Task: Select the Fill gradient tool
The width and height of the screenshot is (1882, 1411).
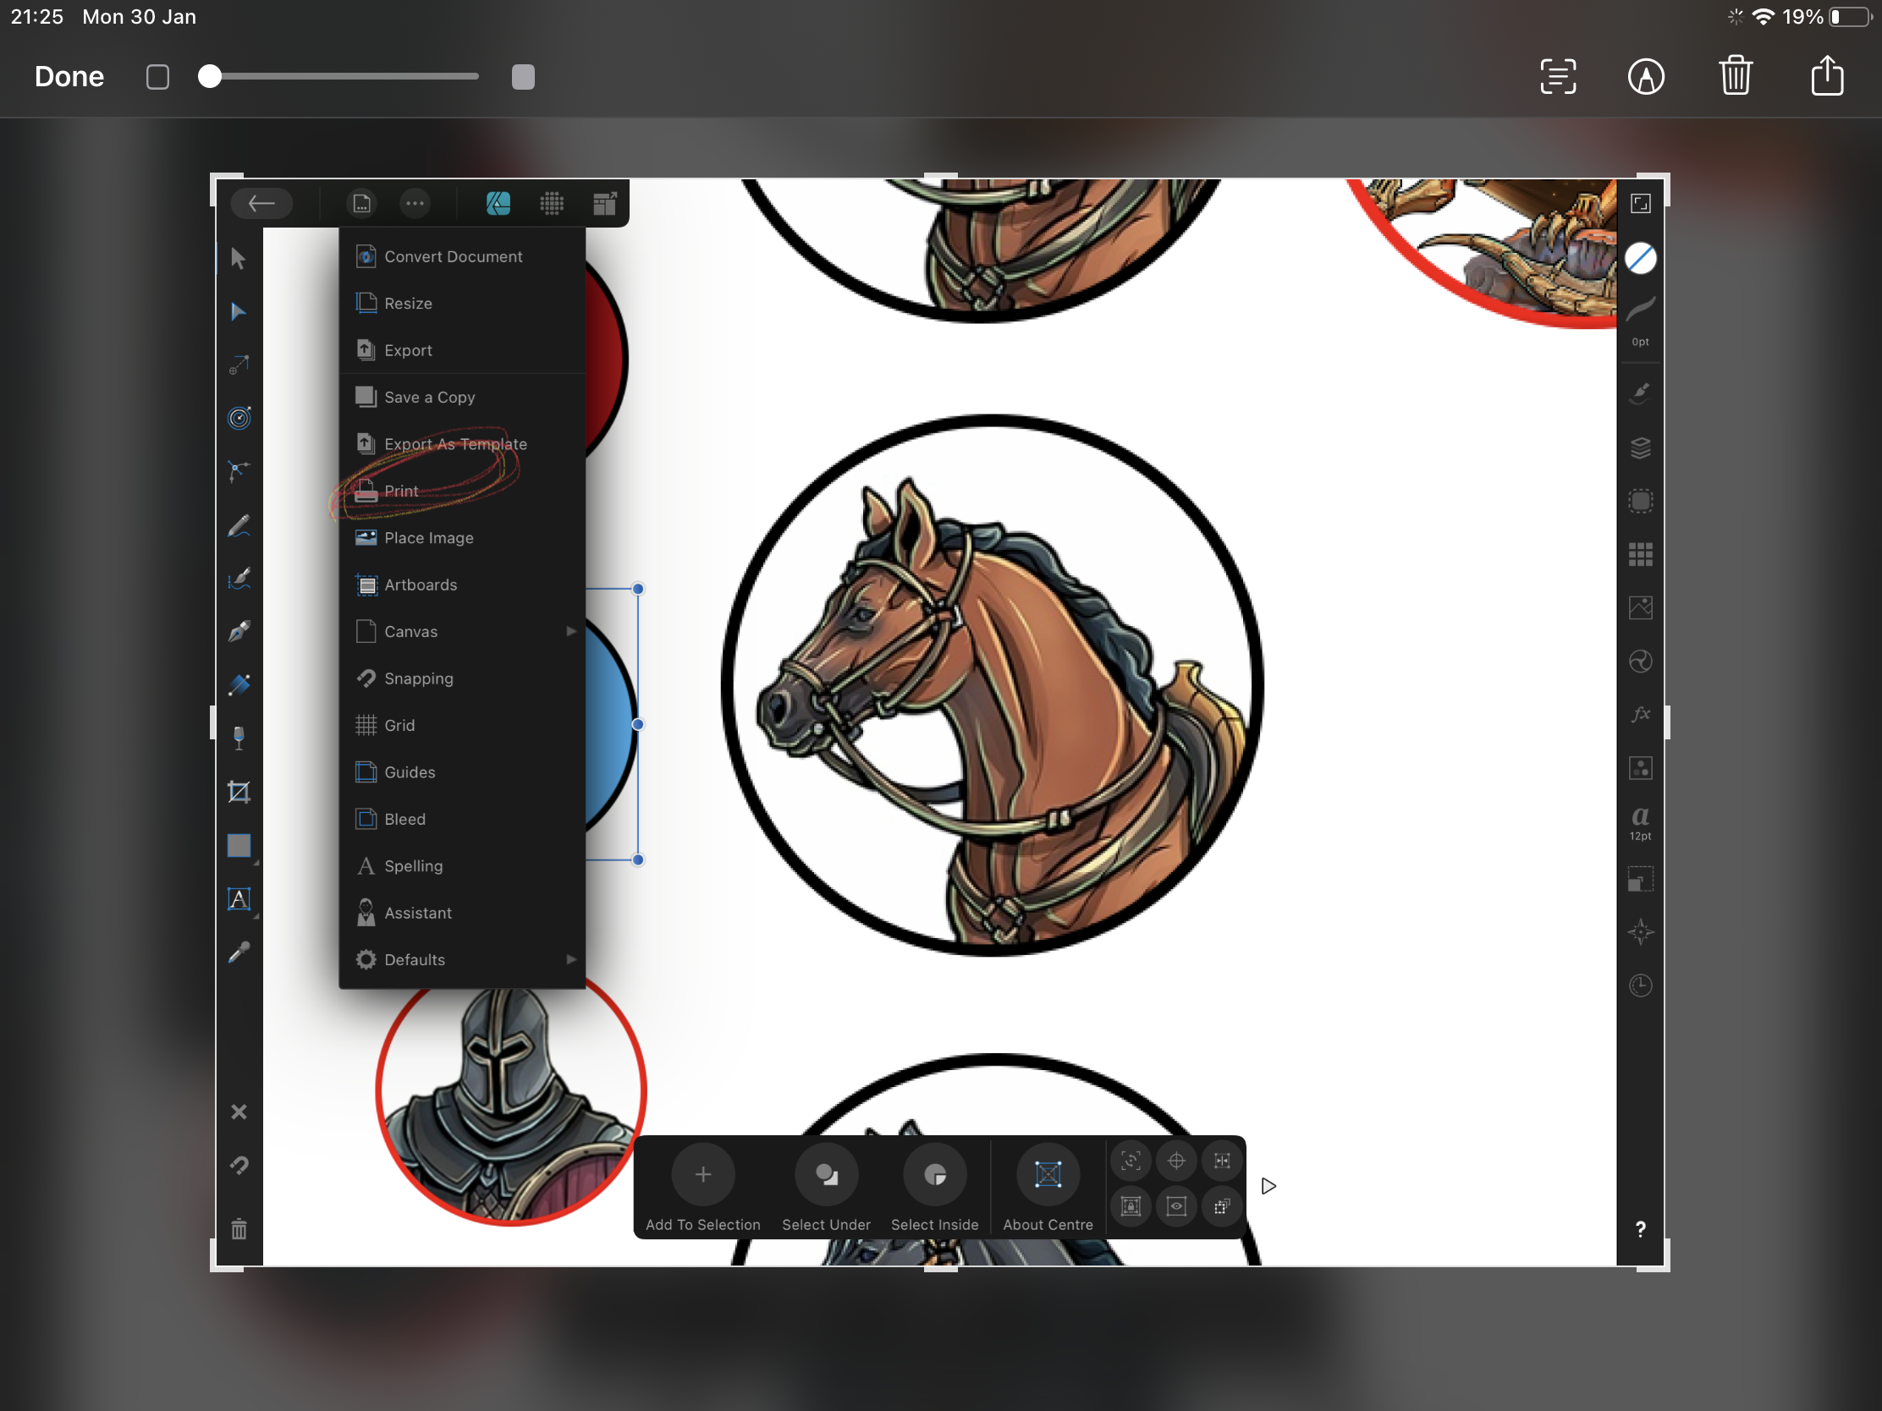Action: pos(239,685)
